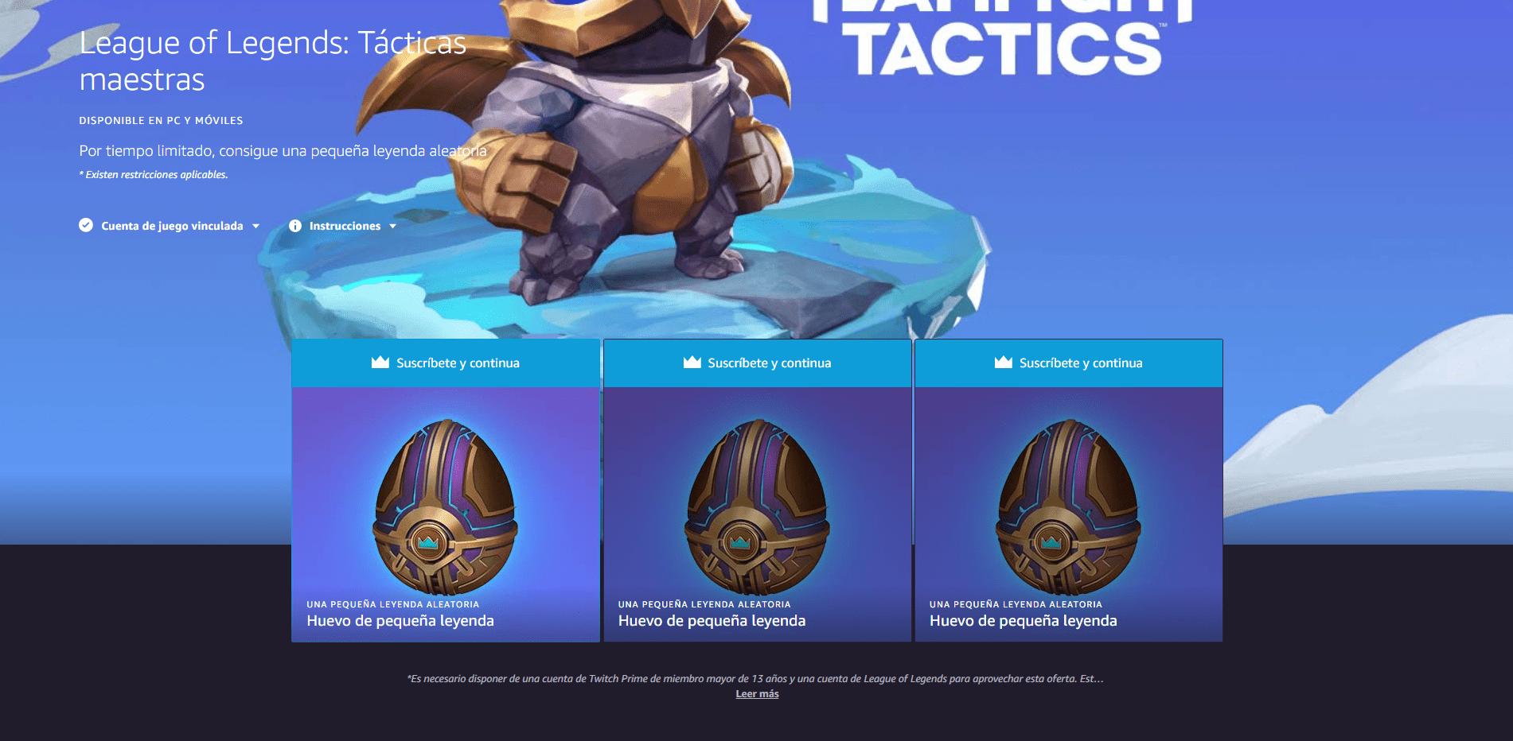Click first Suscríbete y continua button
Viewport: 1513px width, 741px height.
pyautogui.click(x=446, y=363)
